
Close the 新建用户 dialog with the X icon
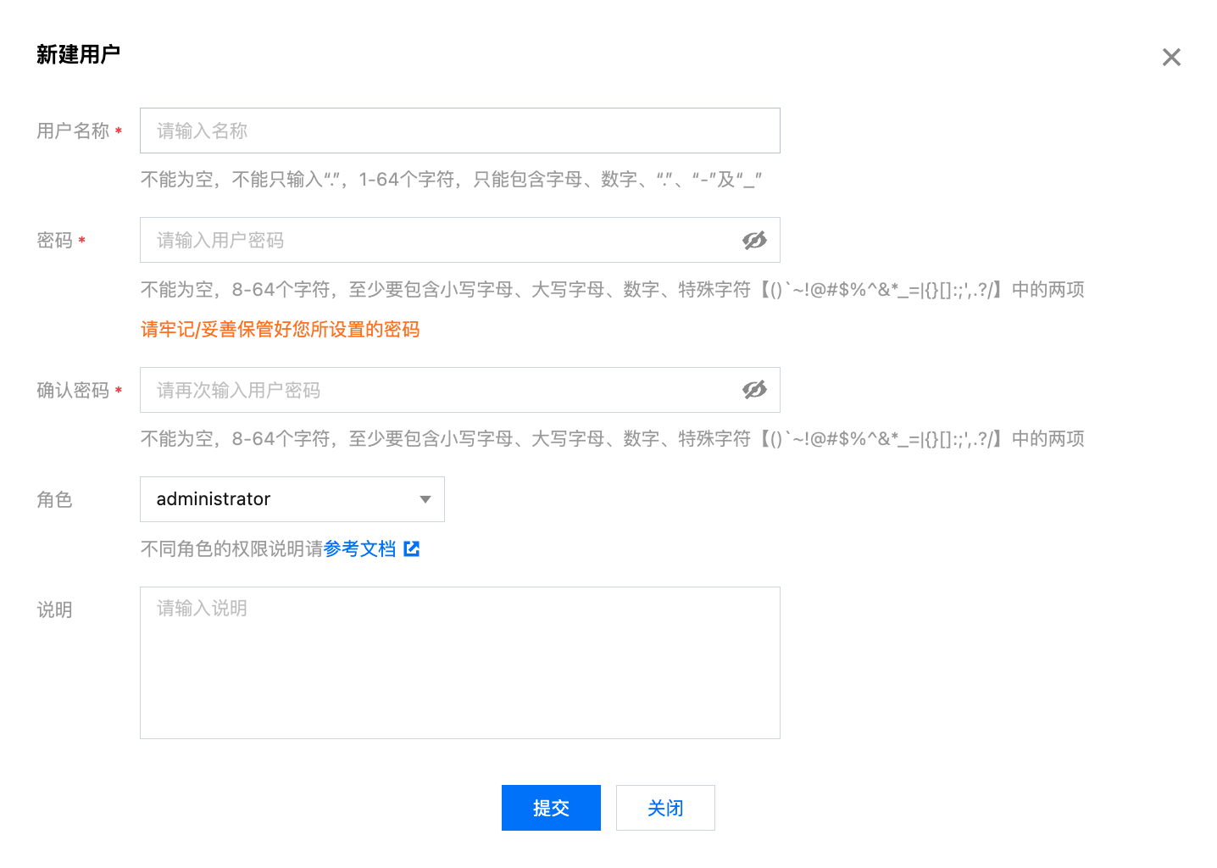[1171, 57]
